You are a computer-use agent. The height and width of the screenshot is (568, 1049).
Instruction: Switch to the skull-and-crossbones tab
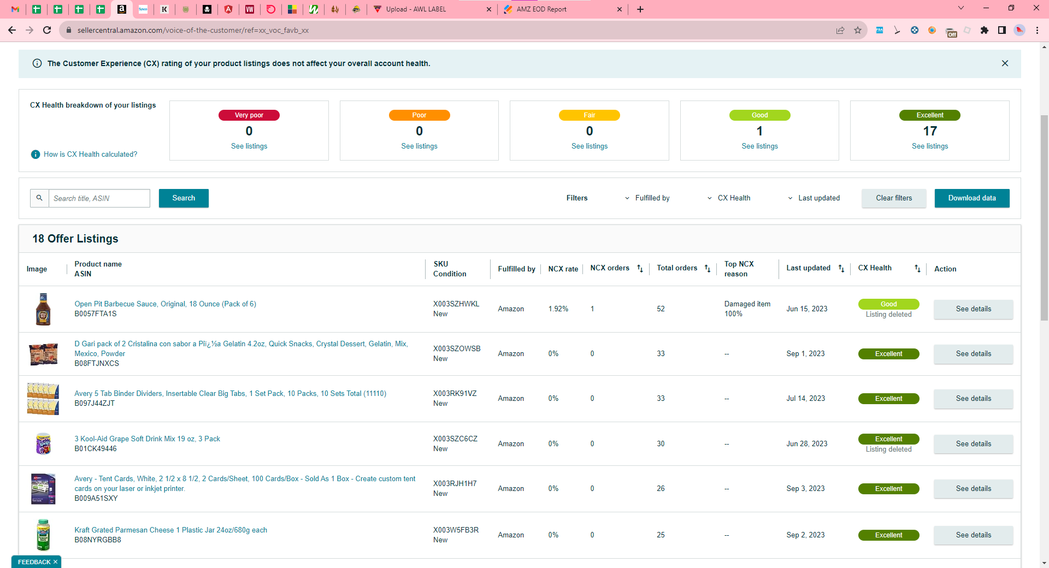click(x=207, y=9)
